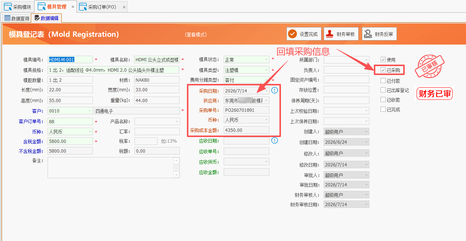Click the 应收单号 field
The image size is (466, 241).
(246, 151)
